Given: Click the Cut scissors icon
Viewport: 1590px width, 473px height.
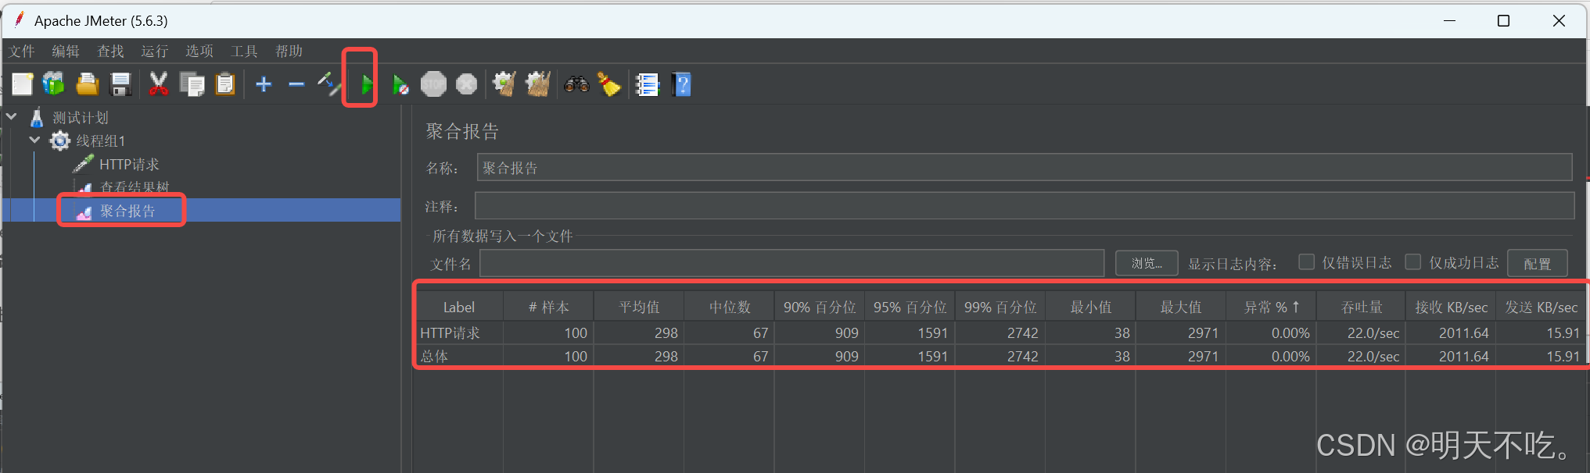Looking at the screenshot, I should pos(158,84).
